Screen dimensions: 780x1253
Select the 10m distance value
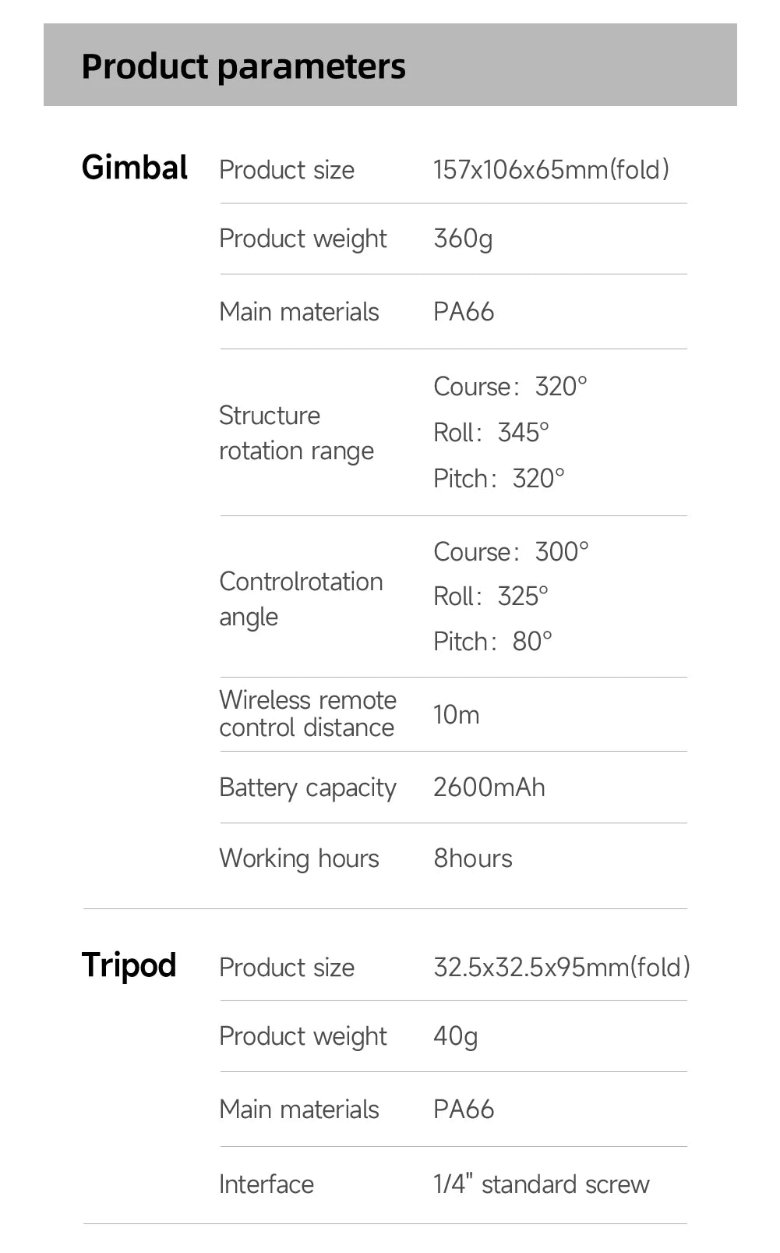tap(456, 714)
